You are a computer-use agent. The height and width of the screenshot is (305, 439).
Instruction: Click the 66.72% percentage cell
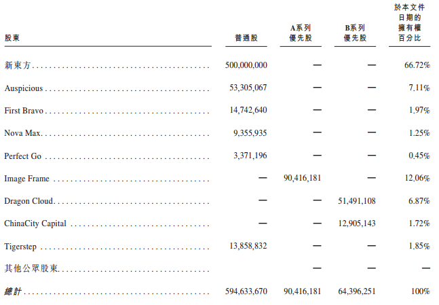click(x=416, y=65)
